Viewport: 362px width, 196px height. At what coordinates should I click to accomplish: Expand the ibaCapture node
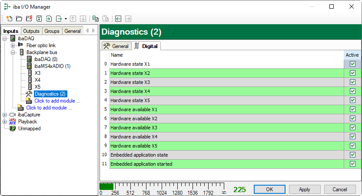point(5,115)
